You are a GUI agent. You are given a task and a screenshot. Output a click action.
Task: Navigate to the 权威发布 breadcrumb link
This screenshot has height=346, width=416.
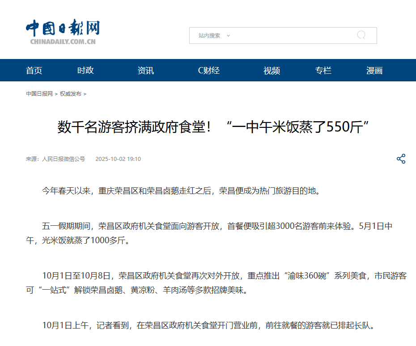click(71, 94)
